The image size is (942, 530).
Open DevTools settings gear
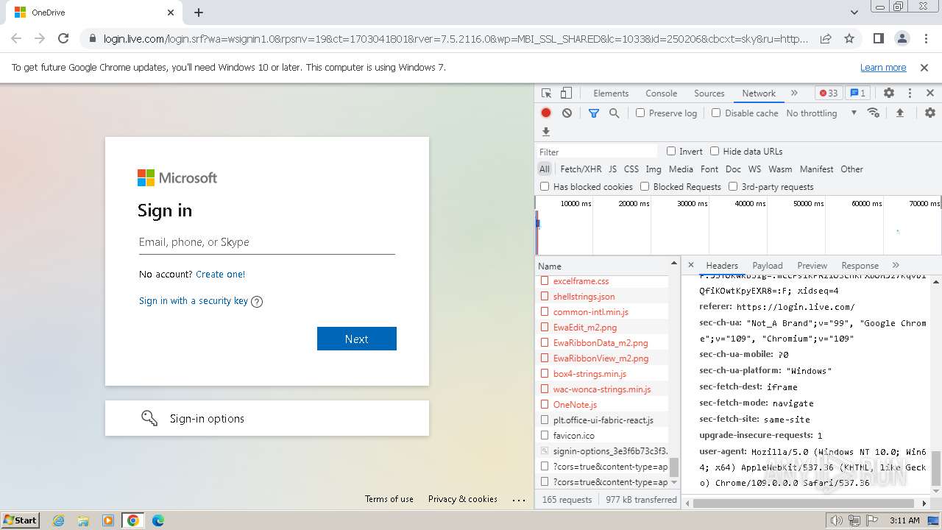(889, 93)
